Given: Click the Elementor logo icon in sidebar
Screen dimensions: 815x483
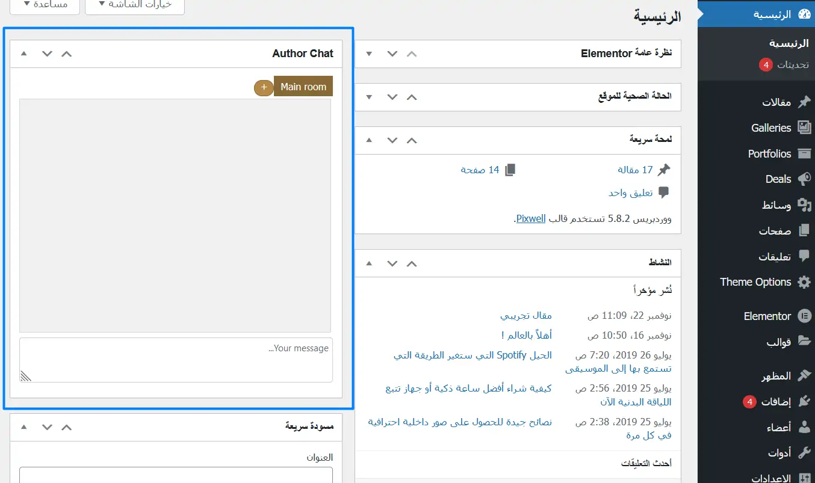Looking at the screenshot, I should click(x=804, y=316).
